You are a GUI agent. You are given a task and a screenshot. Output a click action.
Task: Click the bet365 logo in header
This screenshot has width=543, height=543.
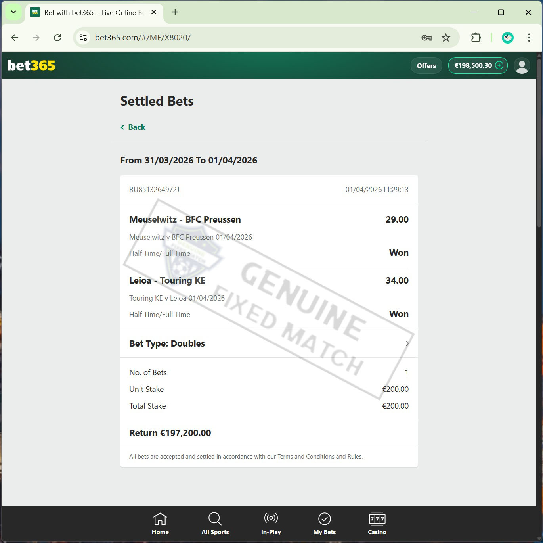31,65
